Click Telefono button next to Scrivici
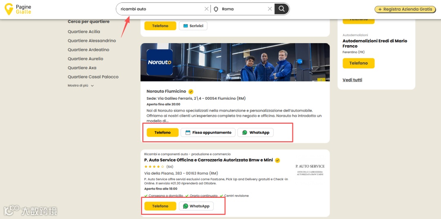 [160, 26]
